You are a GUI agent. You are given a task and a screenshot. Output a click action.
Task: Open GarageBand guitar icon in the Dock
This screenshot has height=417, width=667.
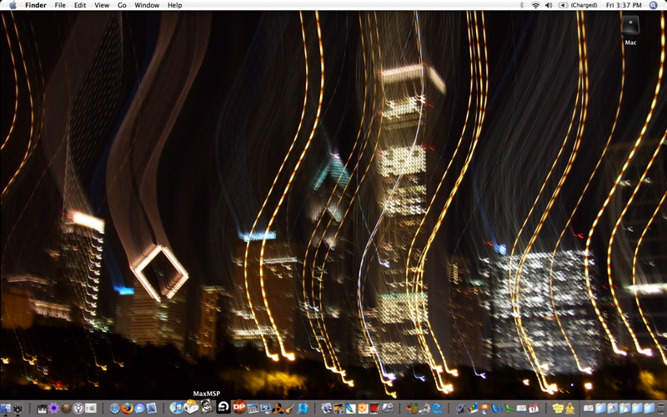click(289, 409)
